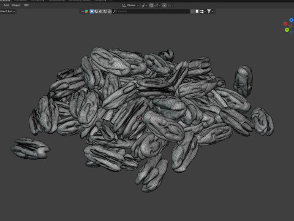
Task: Click the blue Z axis on the gizmo
Action: point(292,20)
